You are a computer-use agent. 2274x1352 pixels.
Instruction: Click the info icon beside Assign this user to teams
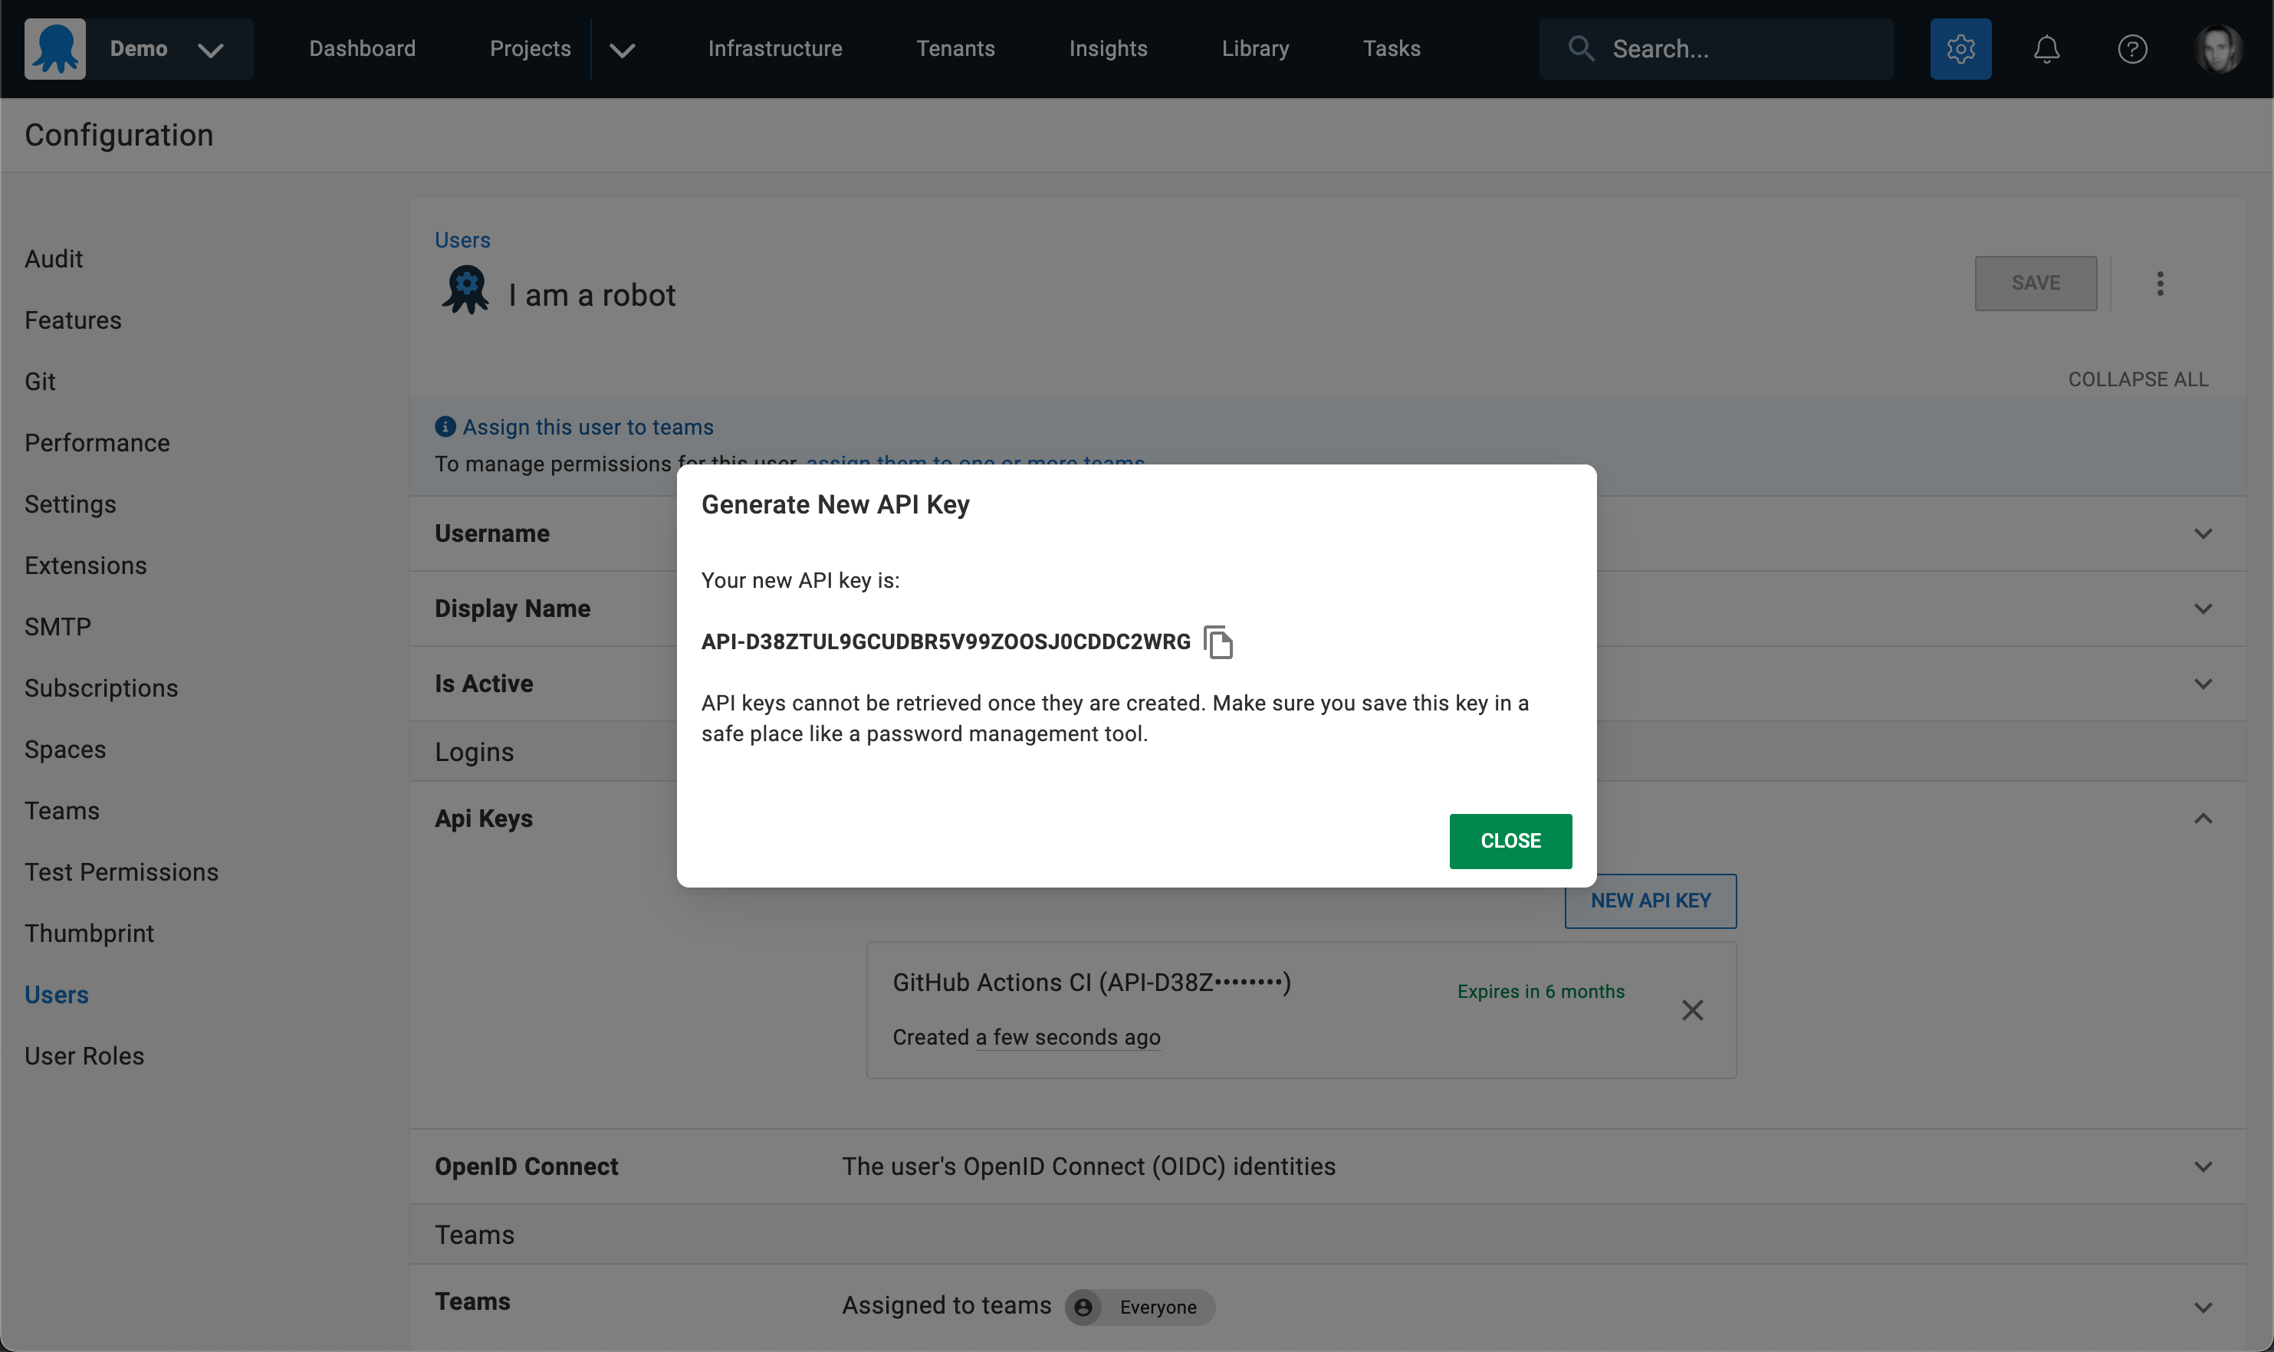click(445, 425)
